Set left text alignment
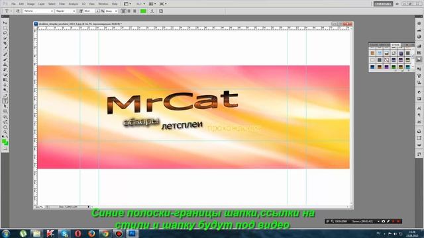 click(123, 11)
